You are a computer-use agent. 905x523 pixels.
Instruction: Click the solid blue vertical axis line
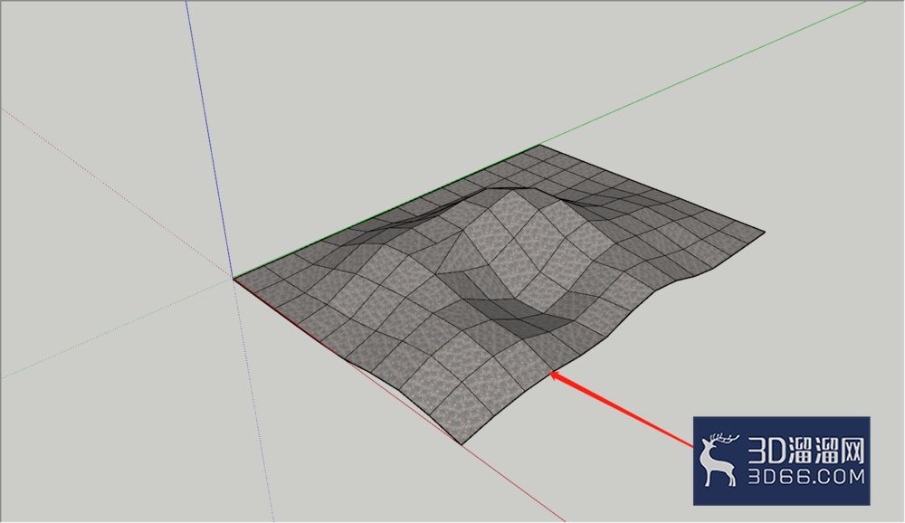click(x=210, y=139)
